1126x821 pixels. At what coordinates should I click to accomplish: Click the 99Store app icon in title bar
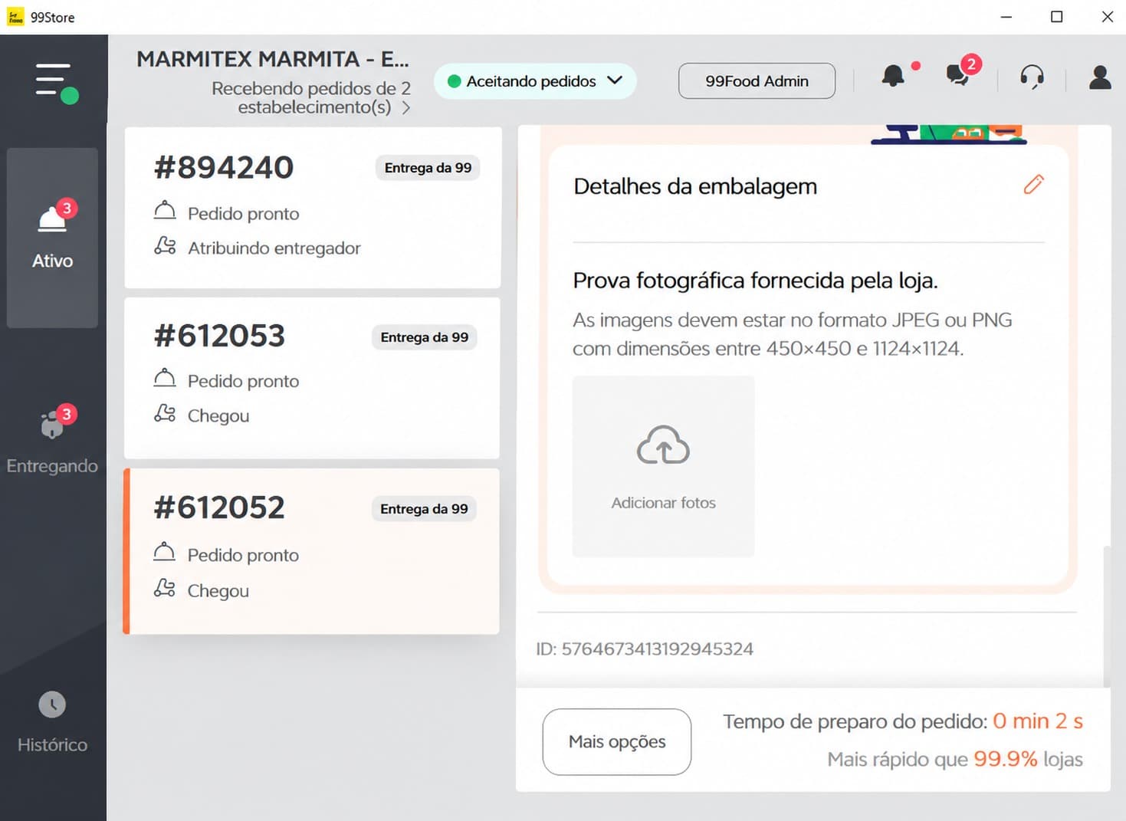coord(15,17)
